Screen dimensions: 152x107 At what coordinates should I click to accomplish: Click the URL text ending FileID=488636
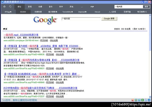(x=24, y=55)
